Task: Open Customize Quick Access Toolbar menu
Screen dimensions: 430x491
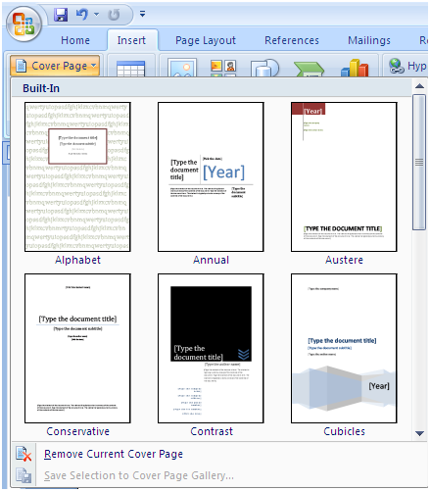Action: click(142, 14)
